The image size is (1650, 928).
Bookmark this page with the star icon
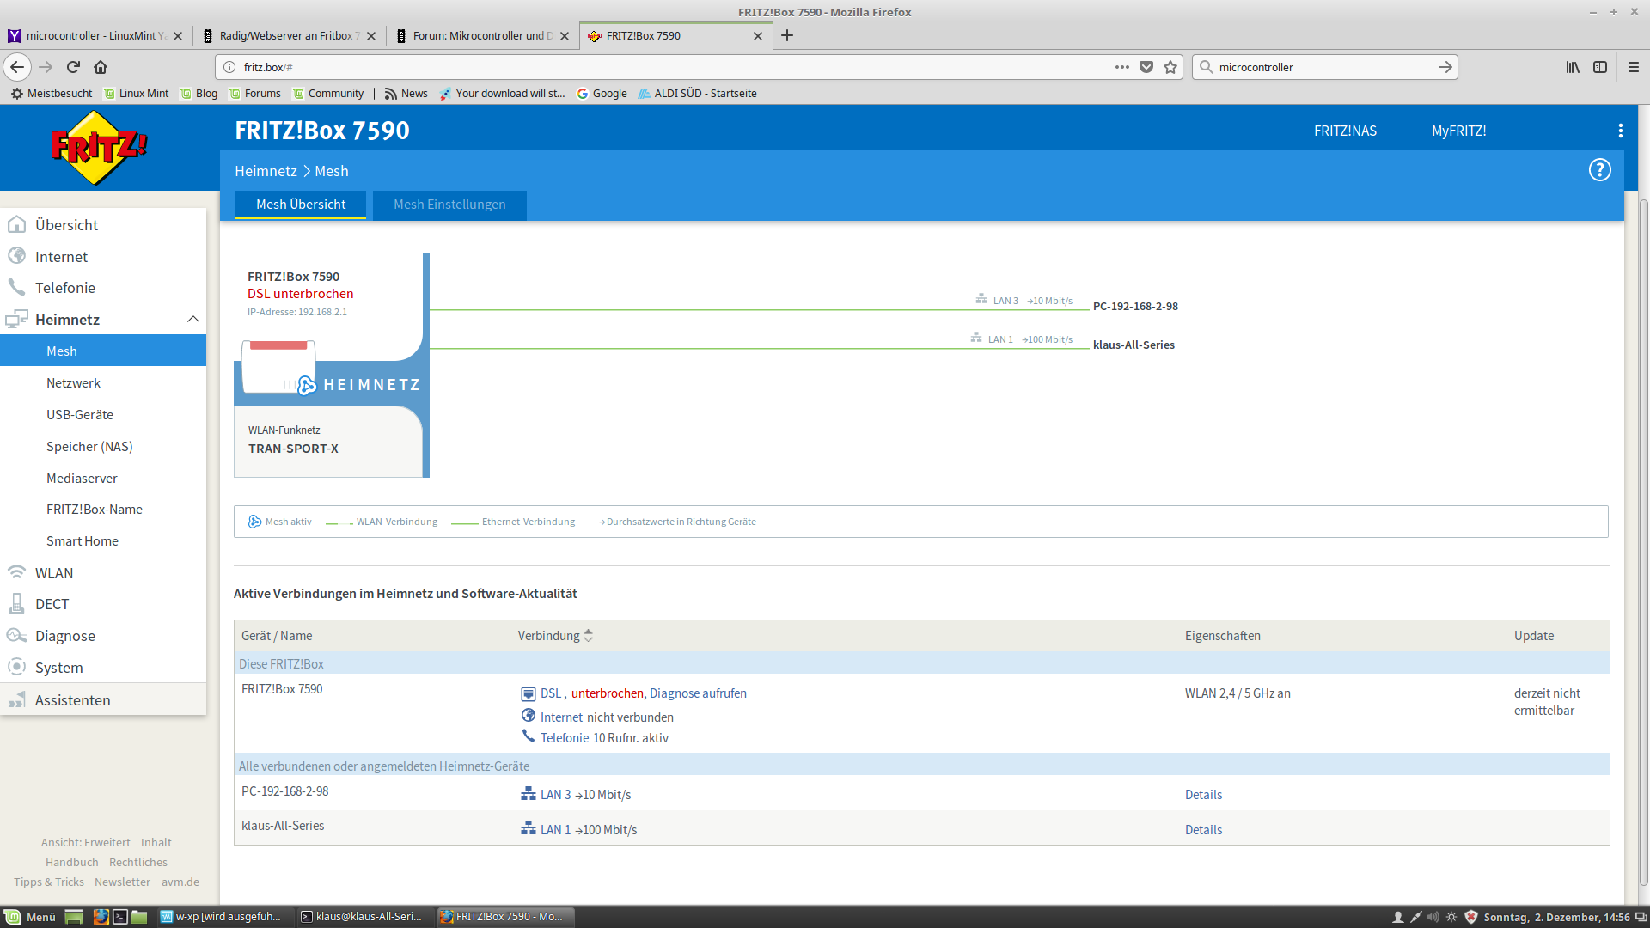[1170, 67]
